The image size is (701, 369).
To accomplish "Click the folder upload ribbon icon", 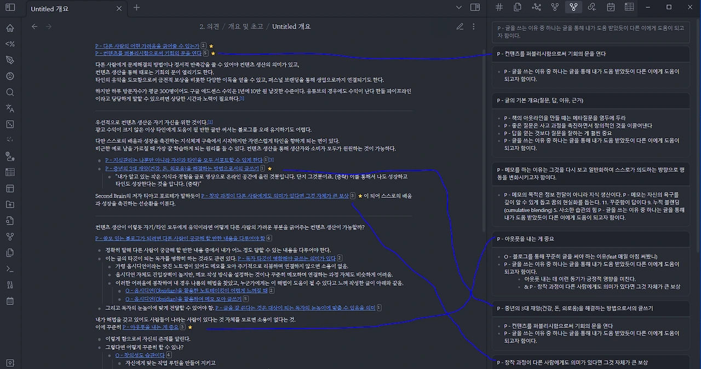I will (10, 204).
